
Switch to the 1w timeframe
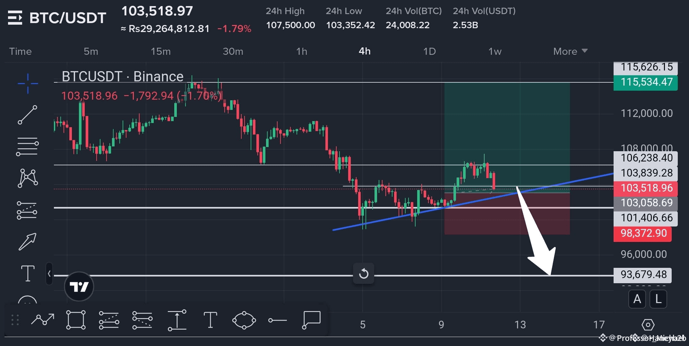pyautogui.click(x=495, y=51)
